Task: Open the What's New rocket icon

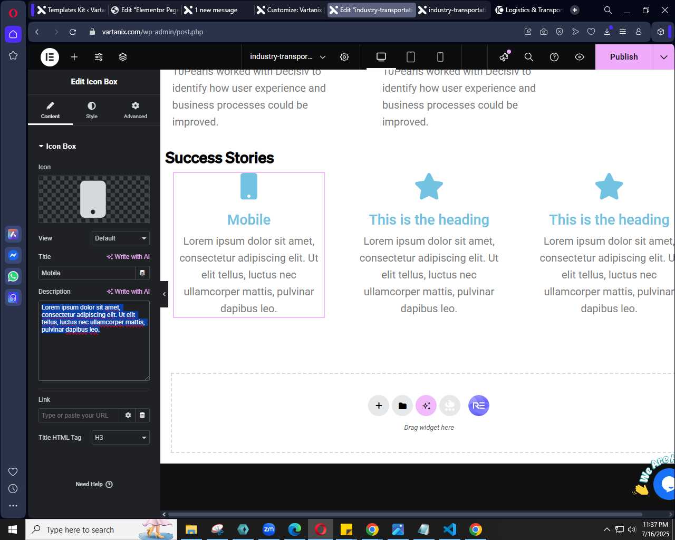Action: click(x=504, y=57)
